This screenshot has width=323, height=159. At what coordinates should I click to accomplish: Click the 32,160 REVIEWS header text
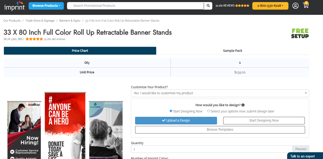225,6
